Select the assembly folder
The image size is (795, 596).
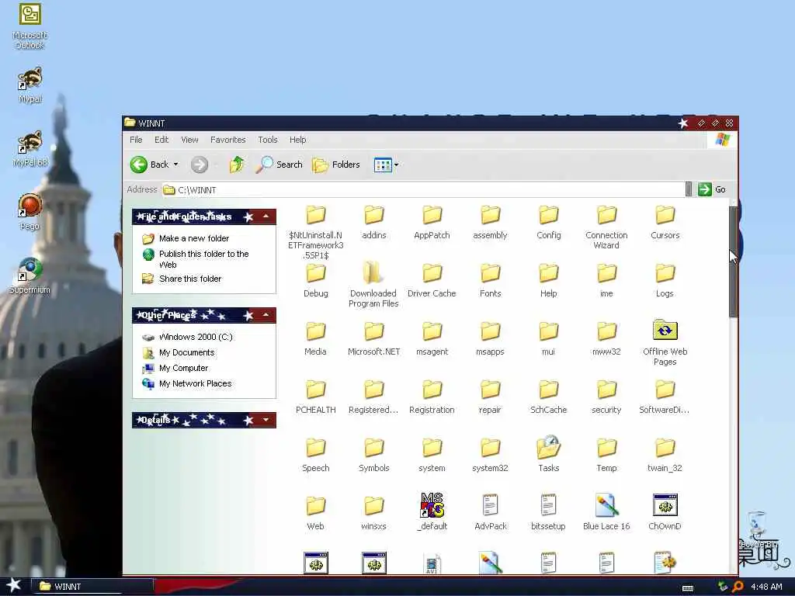tap(491, 222)
